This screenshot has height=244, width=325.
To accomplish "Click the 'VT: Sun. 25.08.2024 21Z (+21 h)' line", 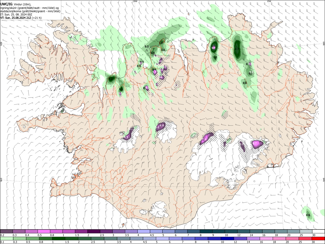I will point(21,18).
